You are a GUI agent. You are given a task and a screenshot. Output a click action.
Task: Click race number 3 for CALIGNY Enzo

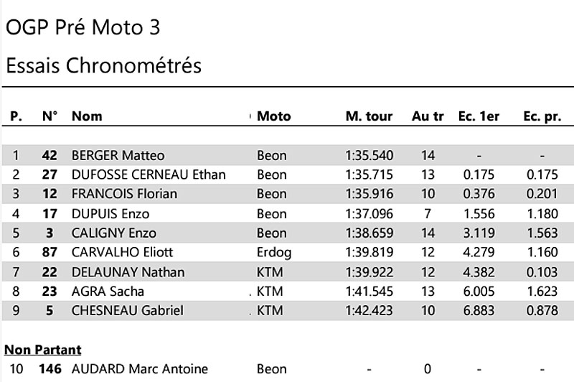click(x=50, y=233)
